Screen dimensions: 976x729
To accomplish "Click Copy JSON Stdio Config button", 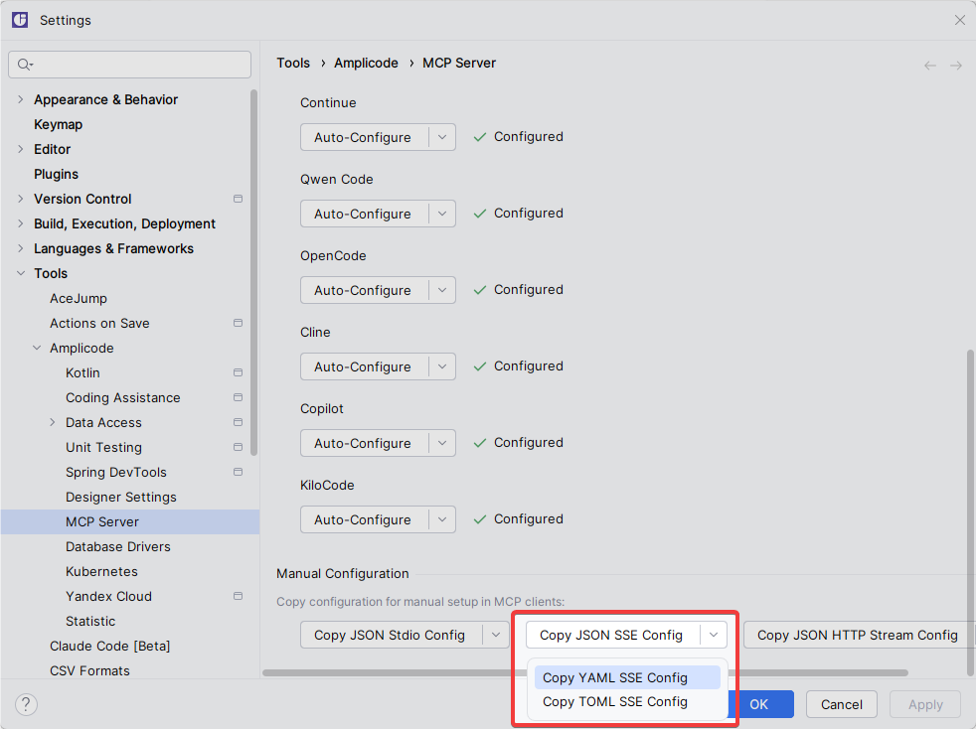I will pos(392,635).
